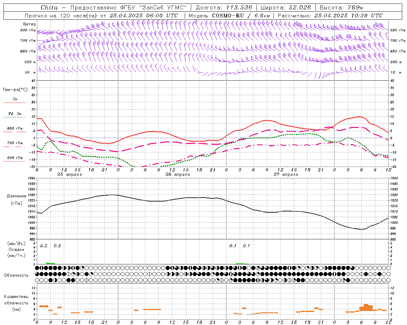
Task: Click the Давление panel label
Action: 16,196
